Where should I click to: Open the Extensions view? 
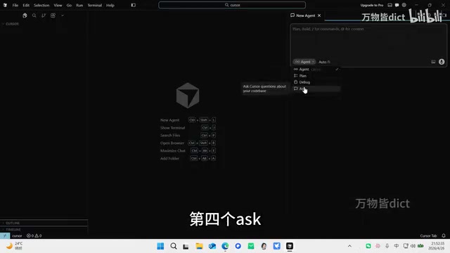[x=53, y=15]
